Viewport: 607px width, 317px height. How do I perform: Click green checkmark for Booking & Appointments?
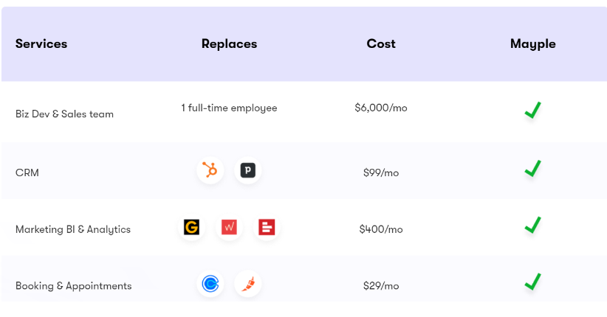click(x=532, y=282)
